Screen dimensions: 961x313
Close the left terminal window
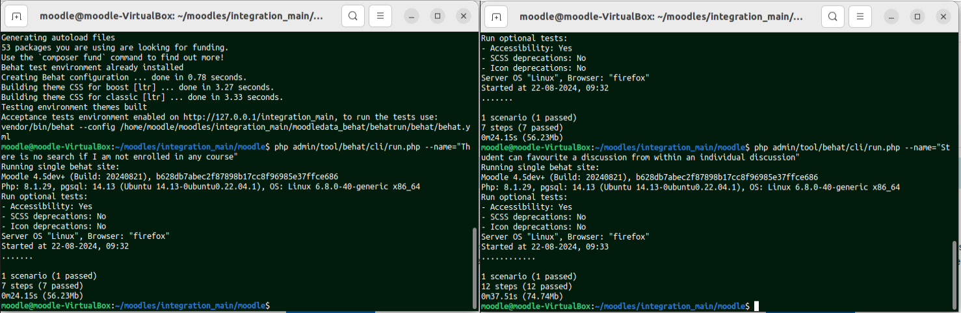(464, 16)
